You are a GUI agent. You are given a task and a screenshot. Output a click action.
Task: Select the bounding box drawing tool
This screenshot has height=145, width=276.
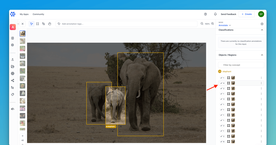tap(38, 24)
